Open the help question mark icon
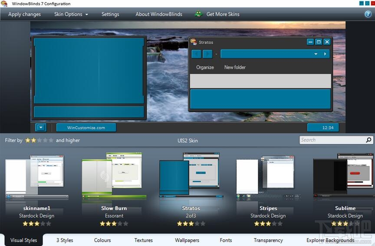Image resolution: width=375 pixels, height=246 pixels. click(368, 14)
